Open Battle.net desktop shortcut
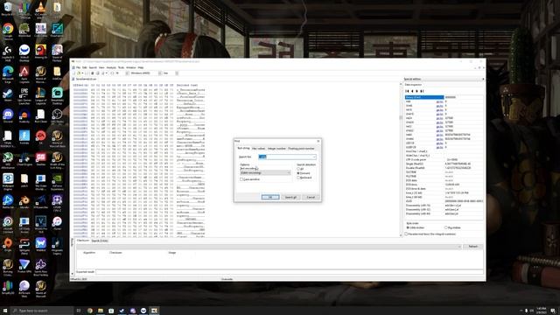 tap(8, 202)
